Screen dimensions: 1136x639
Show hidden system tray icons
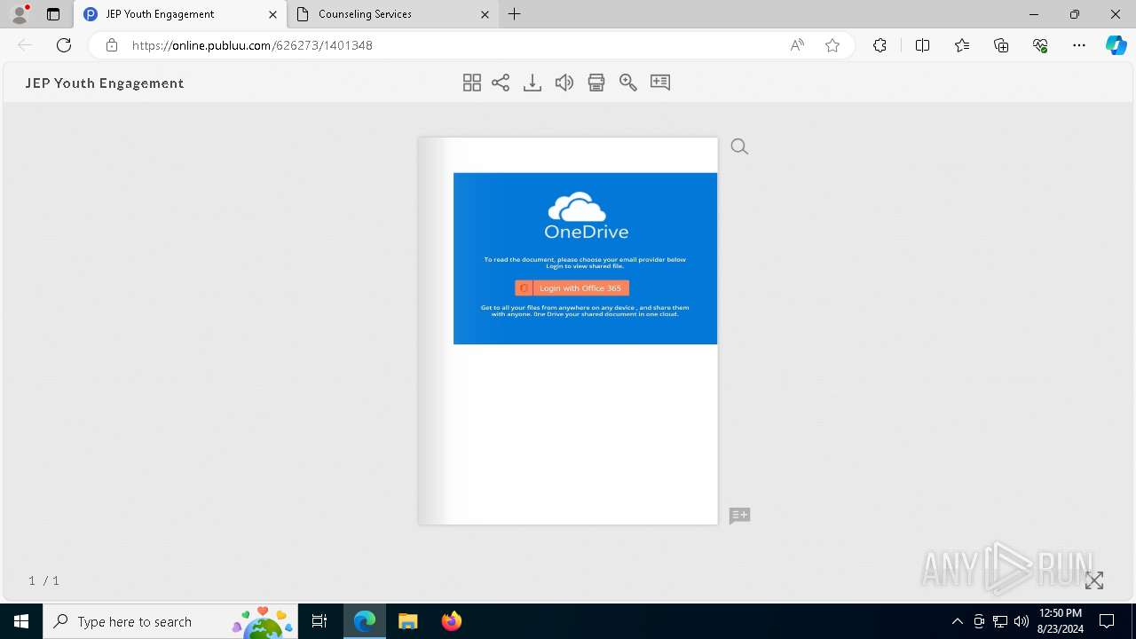pyautogui.click(x=957, y=621)
